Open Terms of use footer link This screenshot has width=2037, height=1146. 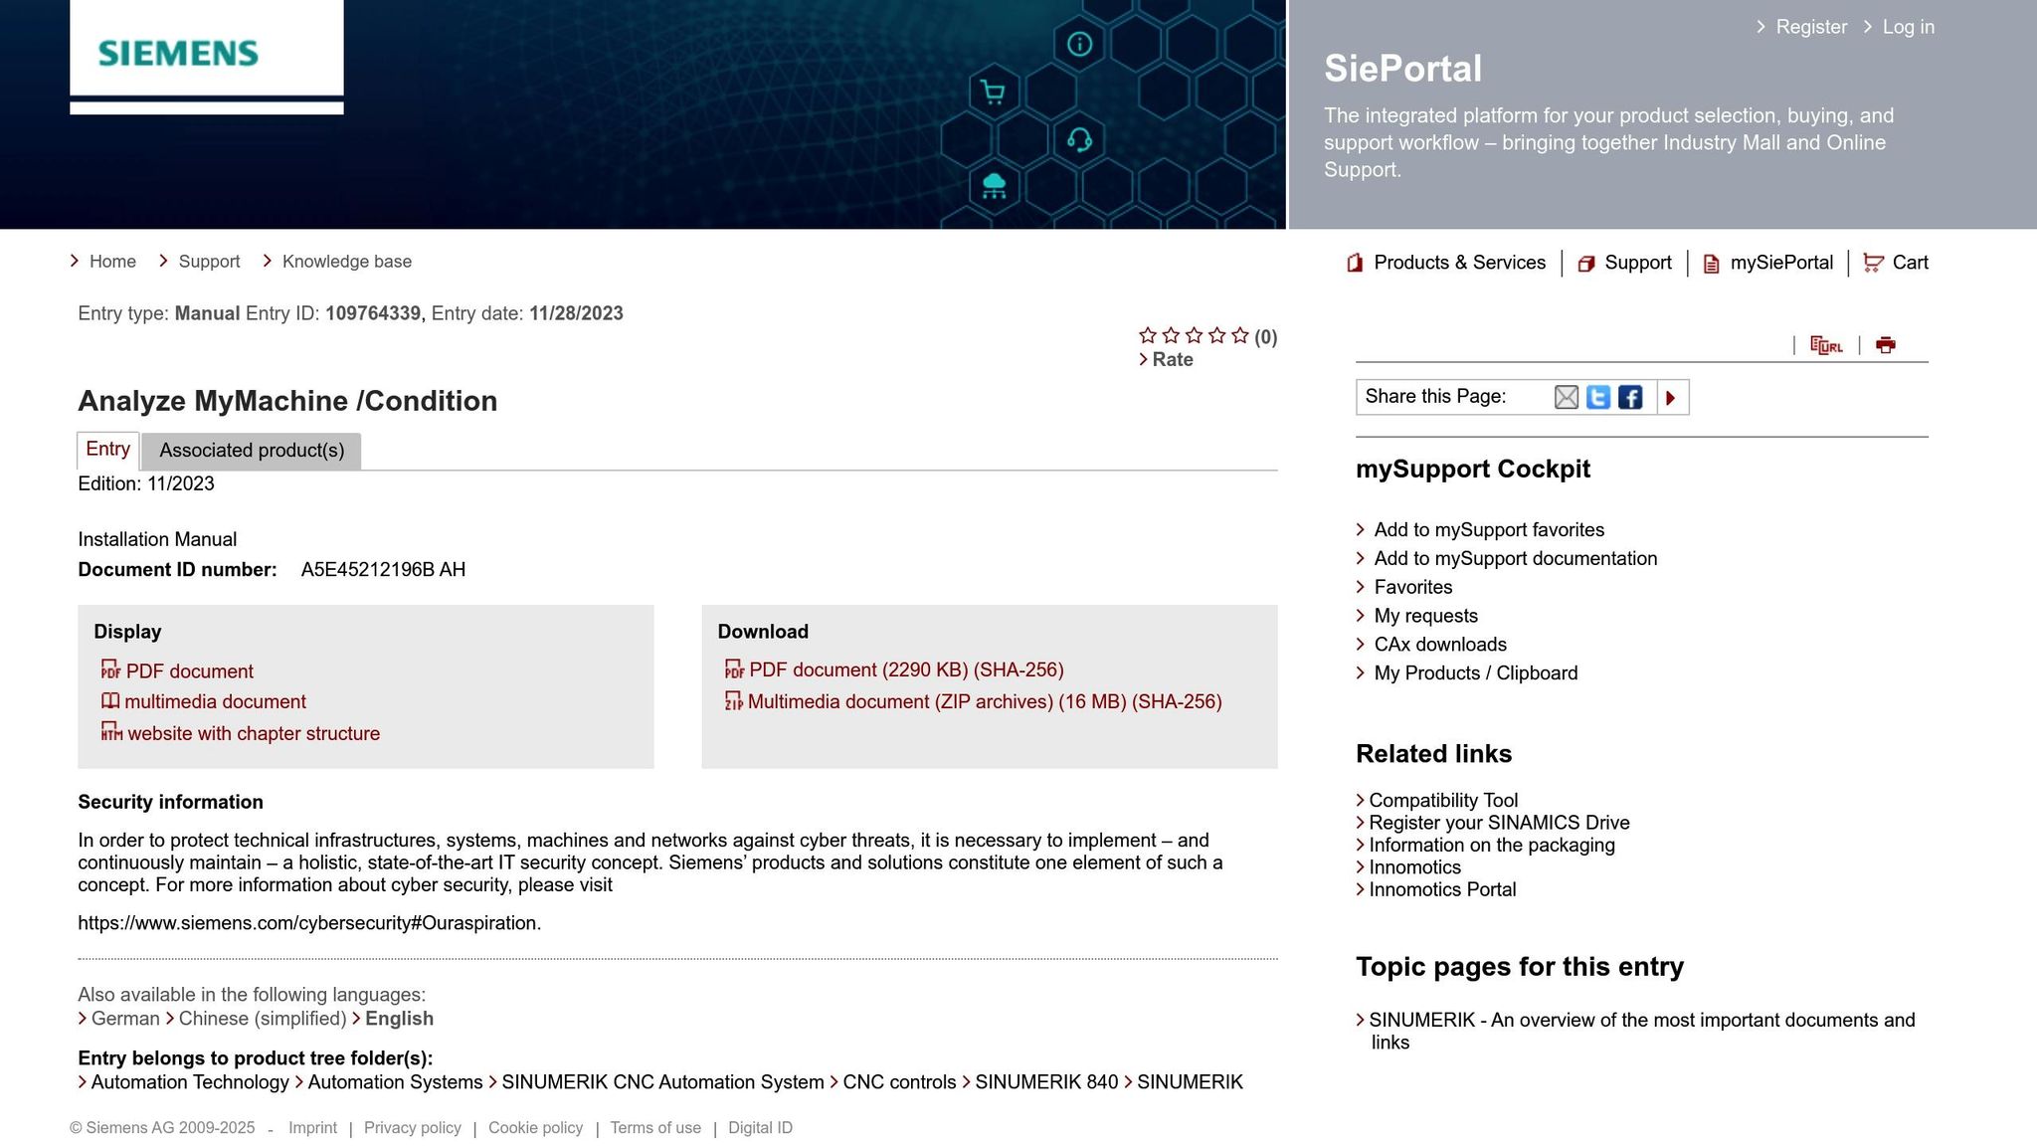point(655,1128)
